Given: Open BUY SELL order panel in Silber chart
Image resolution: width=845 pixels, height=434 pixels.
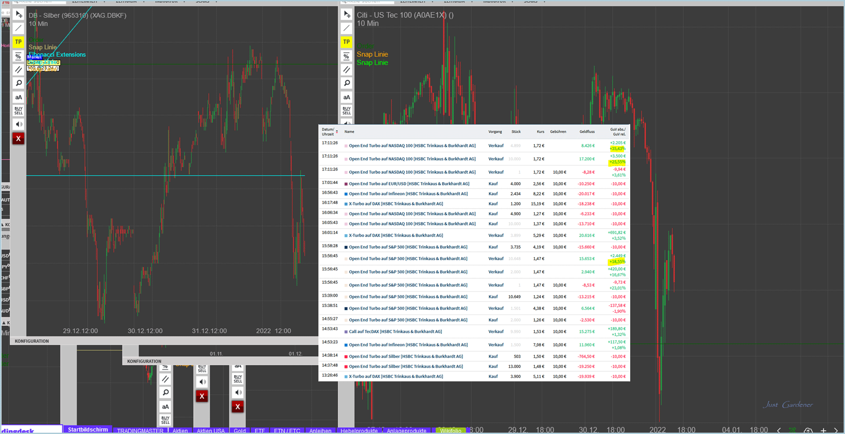Looking at the screenshot, I should 18,111.
